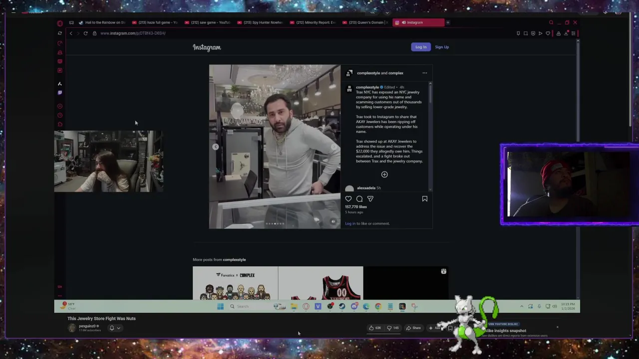Click the YouTube Share button
This screenshot has width=639, height=359.
pyautogui.click(x=413, y=328)
